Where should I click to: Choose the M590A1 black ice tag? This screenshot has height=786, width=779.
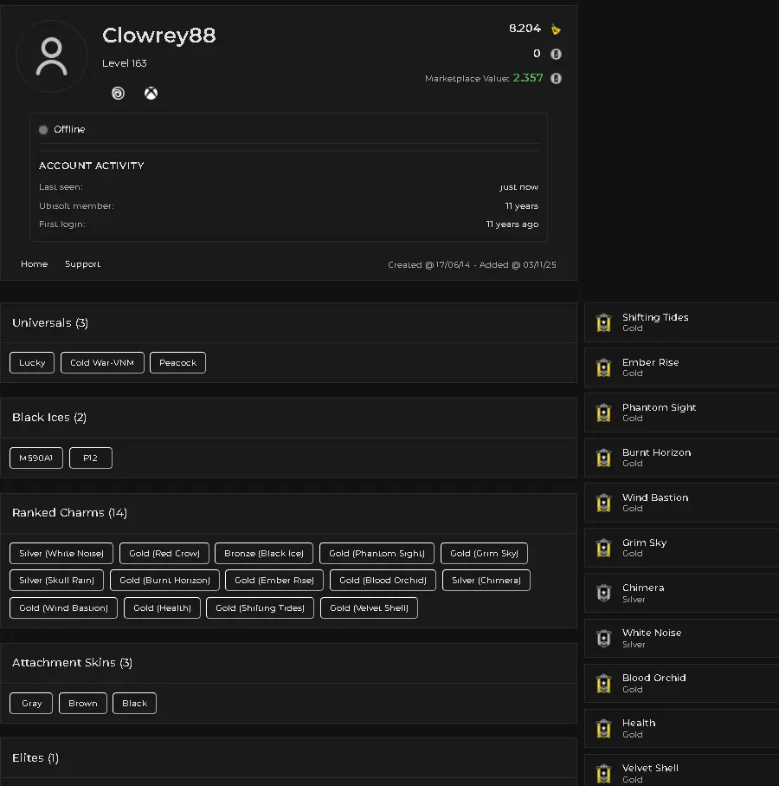[x=36, y=458]
